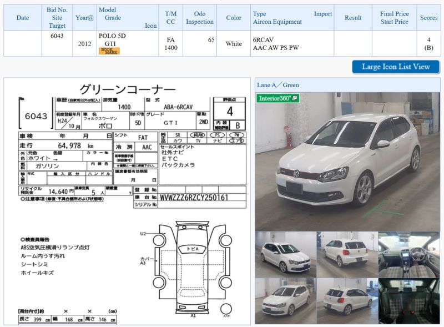The height and width of the screenshot is (327, 444).
Task: Click the orange BOOK MARK icon
Action: 109,51
